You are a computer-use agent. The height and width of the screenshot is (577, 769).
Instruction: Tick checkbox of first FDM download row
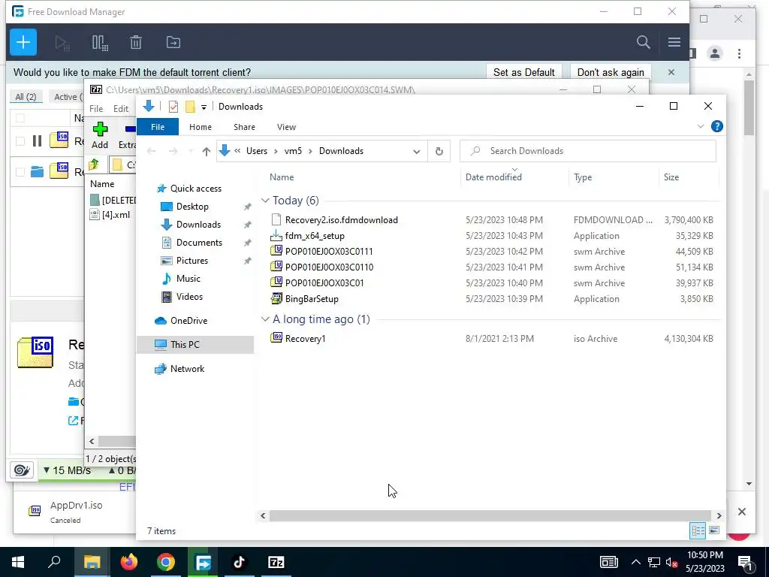[x=20, y=141]
